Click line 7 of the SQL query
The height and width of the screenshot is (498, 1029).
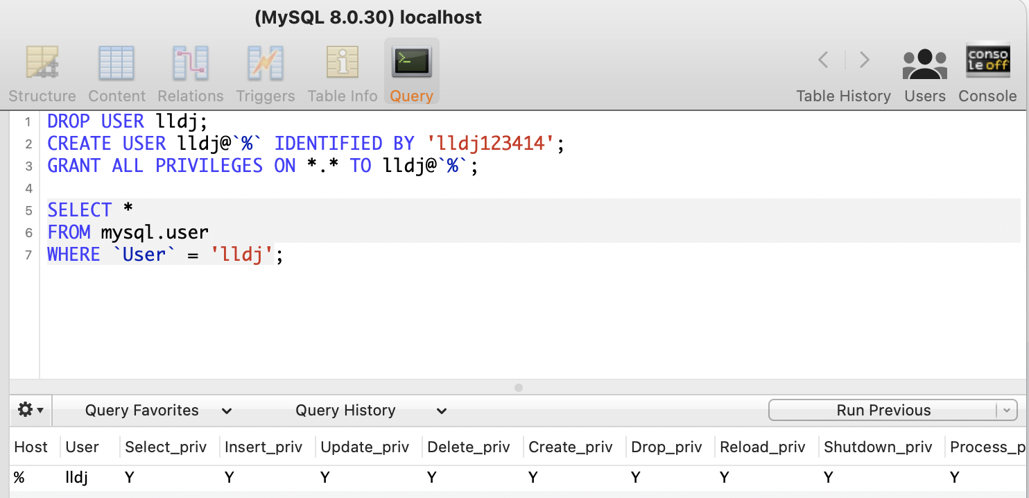click(164, 255)
